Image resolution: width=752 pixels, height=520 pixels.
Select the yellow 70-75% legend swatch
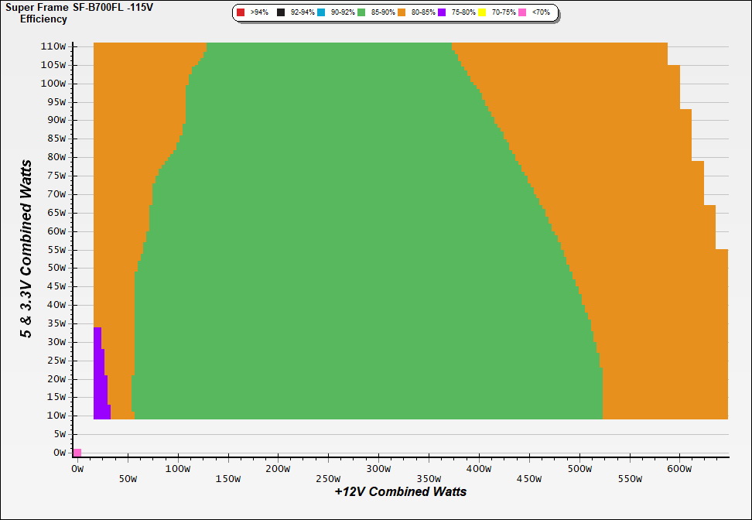(482, 13)
